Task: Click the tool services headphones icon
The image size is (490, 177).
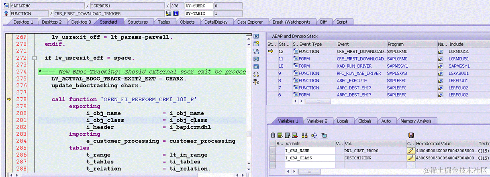Action: [256, 74]
